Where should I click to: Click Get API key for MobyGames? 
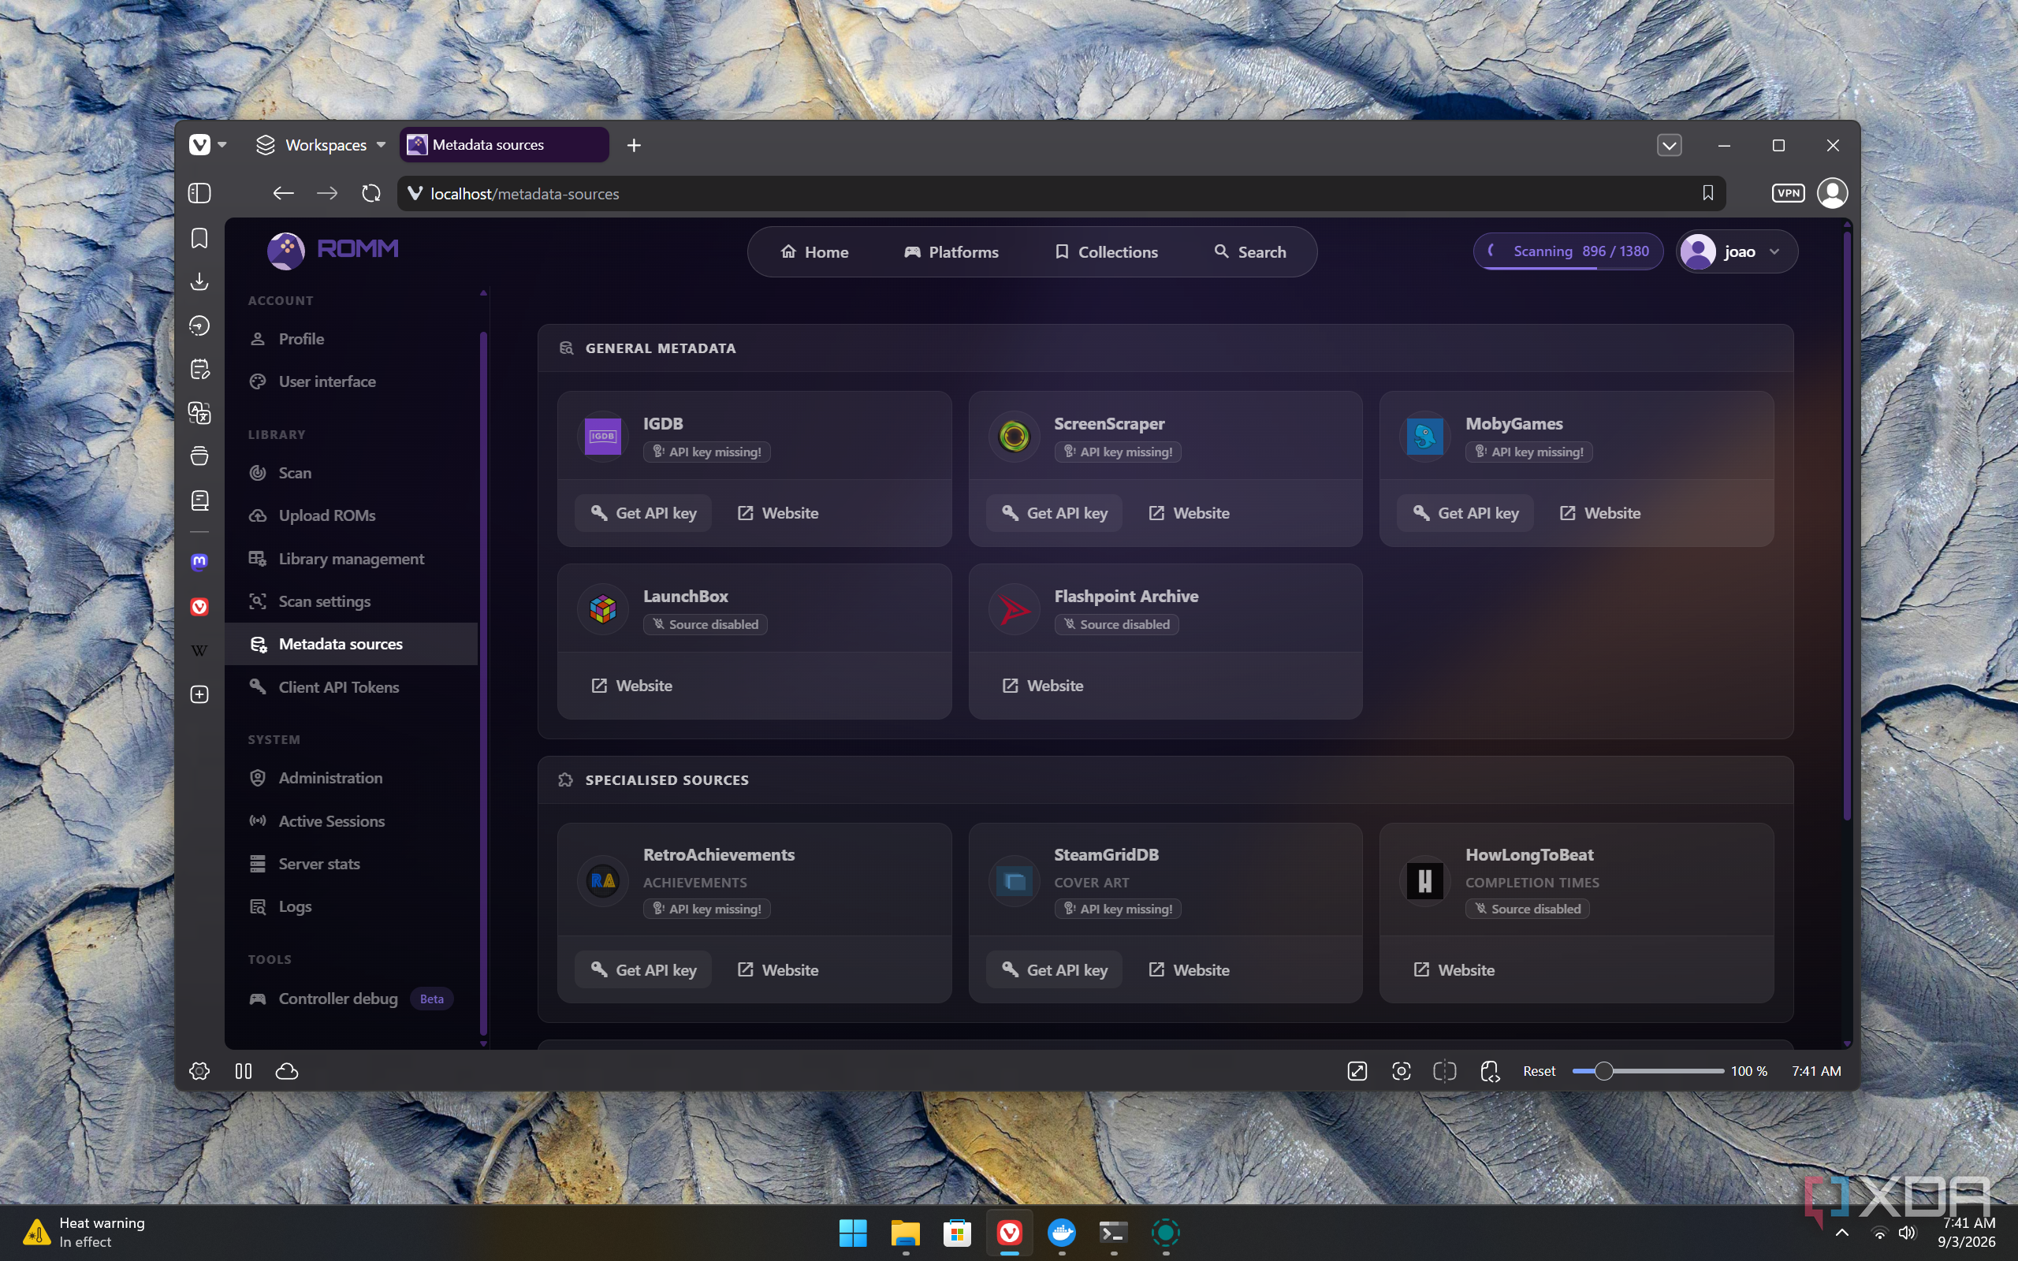(1465, 513)
